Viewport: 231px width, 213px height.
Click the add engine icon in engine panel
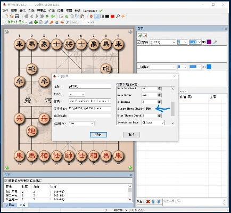tap(140, 35)
